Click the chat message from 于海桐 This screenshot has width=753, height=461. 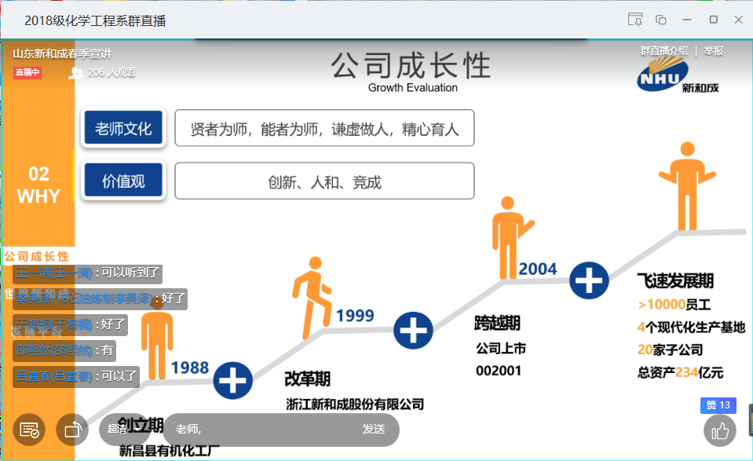tap(70, 324)
